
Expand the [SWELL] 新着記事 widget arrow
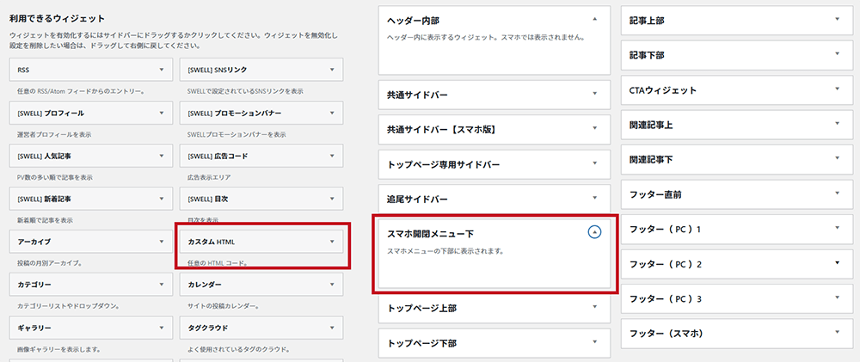coord(162,199)
